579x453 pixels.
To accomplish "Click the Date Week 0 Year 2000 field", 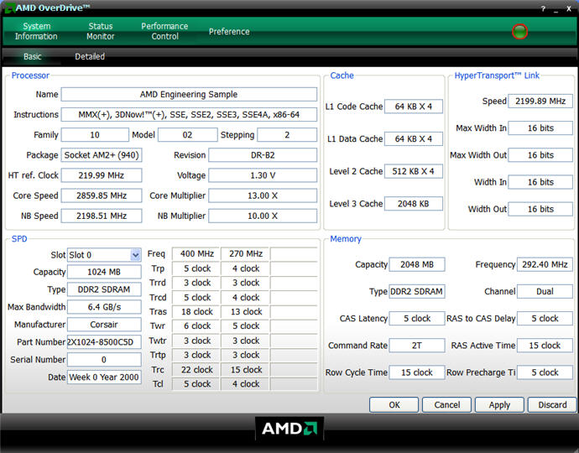I will tap(104, 377).
